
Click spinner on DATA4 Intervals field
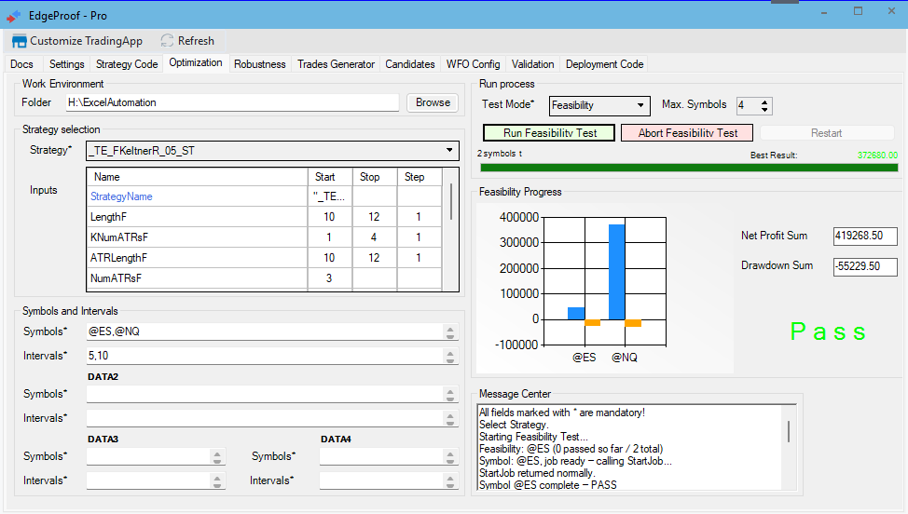pyautogui.click(x=450, y=481)
